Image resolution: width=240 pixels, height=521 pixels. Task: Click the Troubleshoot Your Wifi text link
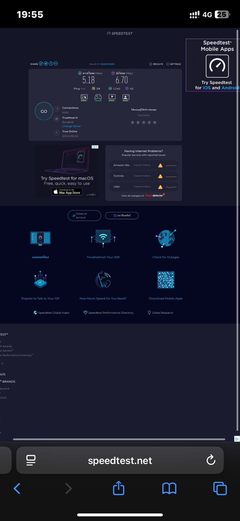[x=103, y=257]
